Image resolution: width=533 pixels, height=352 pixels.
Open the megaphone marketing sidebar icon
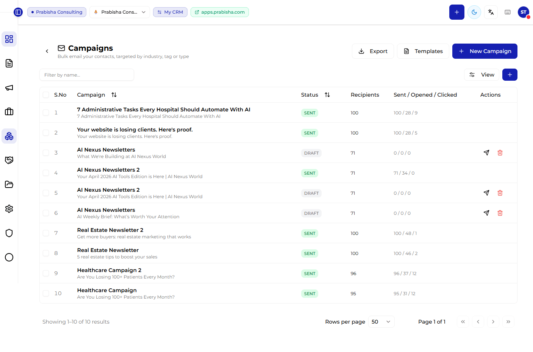[x=9, y=88]
